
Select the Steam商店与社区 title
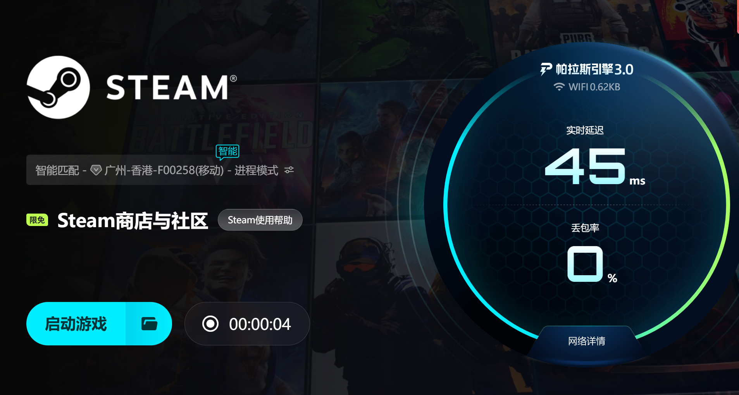pos(133,220)
